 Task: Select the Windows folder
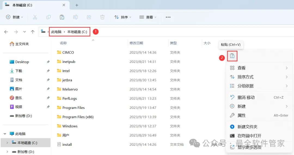(67, 126)
